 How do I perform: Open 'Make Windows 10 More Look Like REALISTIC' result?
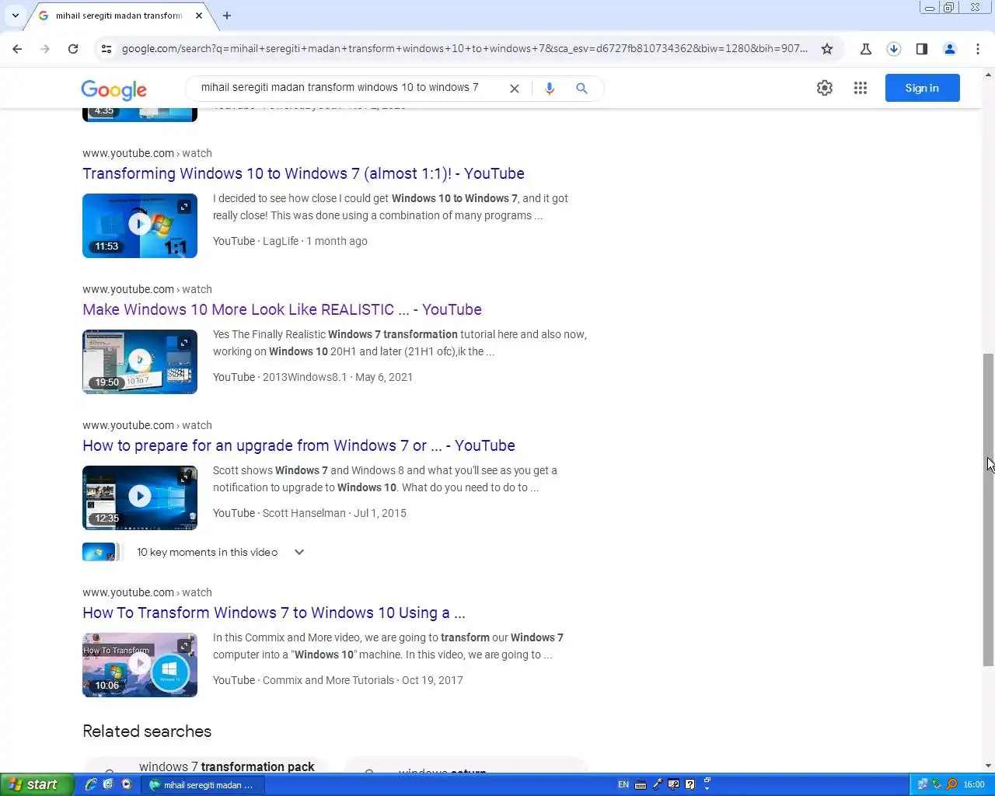tap(282, 309)
